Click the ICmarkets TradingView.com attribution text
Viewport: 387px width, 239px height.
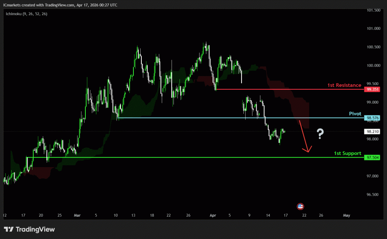click(60, 5)
